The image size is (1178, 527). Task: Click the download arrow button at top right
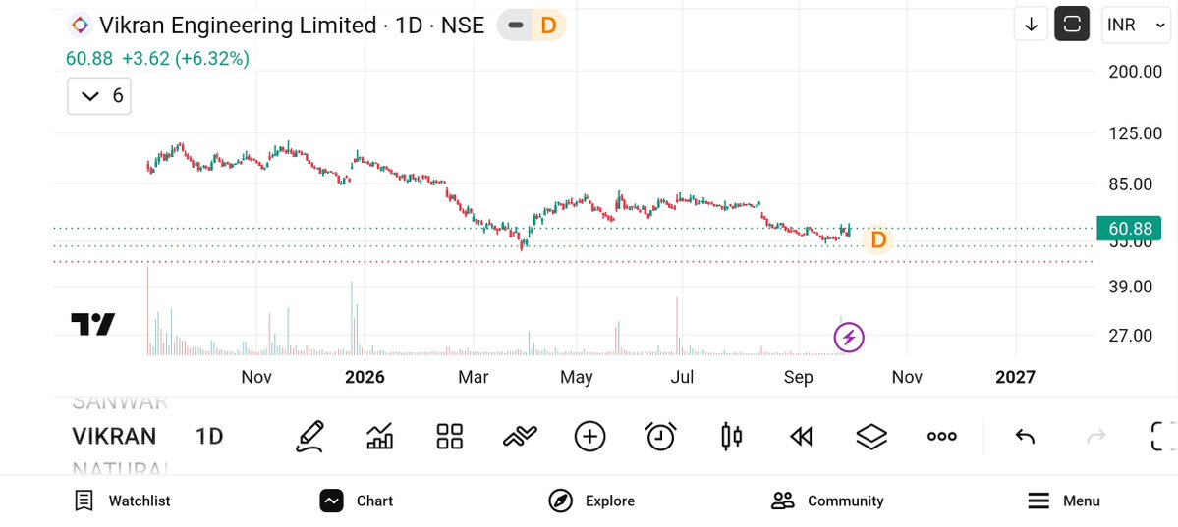pos(1031,24)
